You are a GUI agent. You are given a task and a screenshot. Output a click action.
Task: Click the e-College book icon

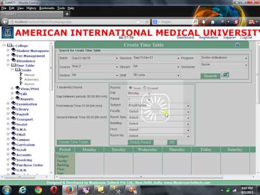click(x=9, y=45)
